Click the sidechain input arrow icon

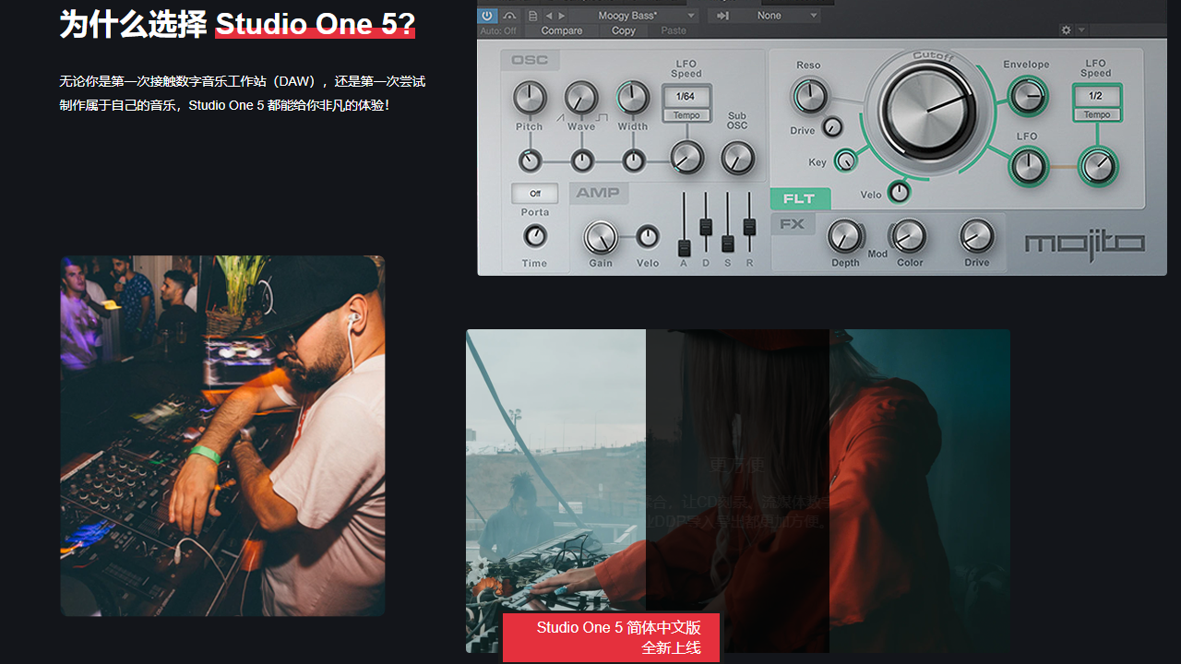[x=722, y=15]
